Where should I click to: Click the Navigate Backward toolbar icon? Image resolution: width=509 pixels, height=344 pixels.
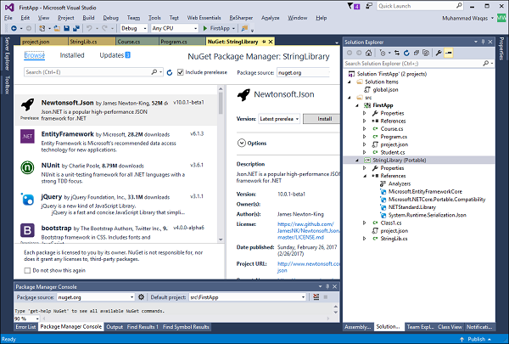14,29
